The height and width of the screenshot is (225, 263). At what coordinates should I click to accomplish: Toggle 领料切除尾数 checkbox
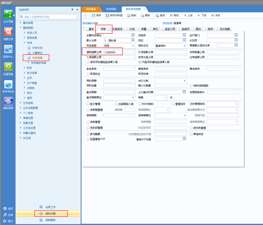191,85
